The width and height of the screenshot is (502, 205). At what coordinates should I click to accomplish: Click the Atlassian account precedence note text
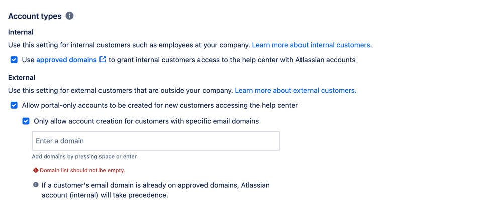coord(156,190)
